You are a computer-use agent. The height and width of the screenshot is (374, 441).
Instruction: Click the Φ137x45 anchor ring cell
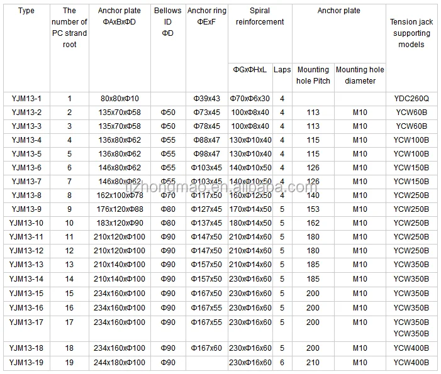206,223
